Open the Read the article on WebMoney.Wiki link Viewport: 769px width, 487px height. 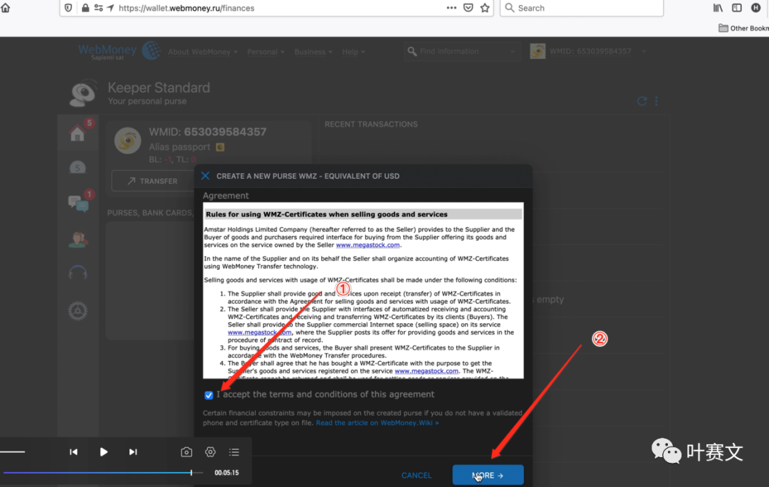(x=377, y=423)
